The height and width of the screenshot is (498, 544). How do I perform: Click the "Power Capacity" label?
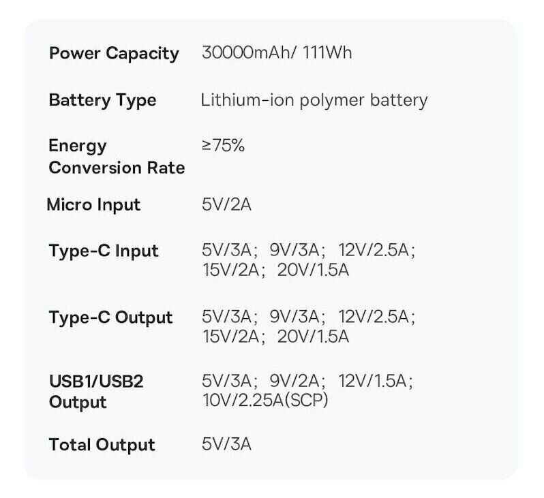click(114, 54)
